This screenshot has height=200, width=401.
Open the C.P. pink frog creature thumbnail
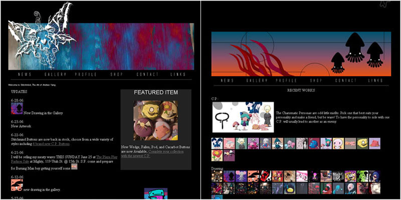pos(254,143)
